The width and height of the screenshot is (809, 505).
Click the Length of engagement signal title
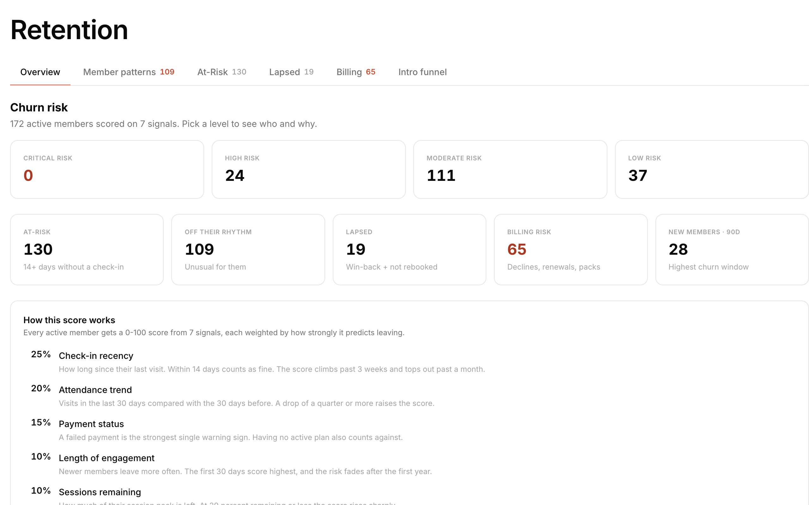[x=106, y=458]
